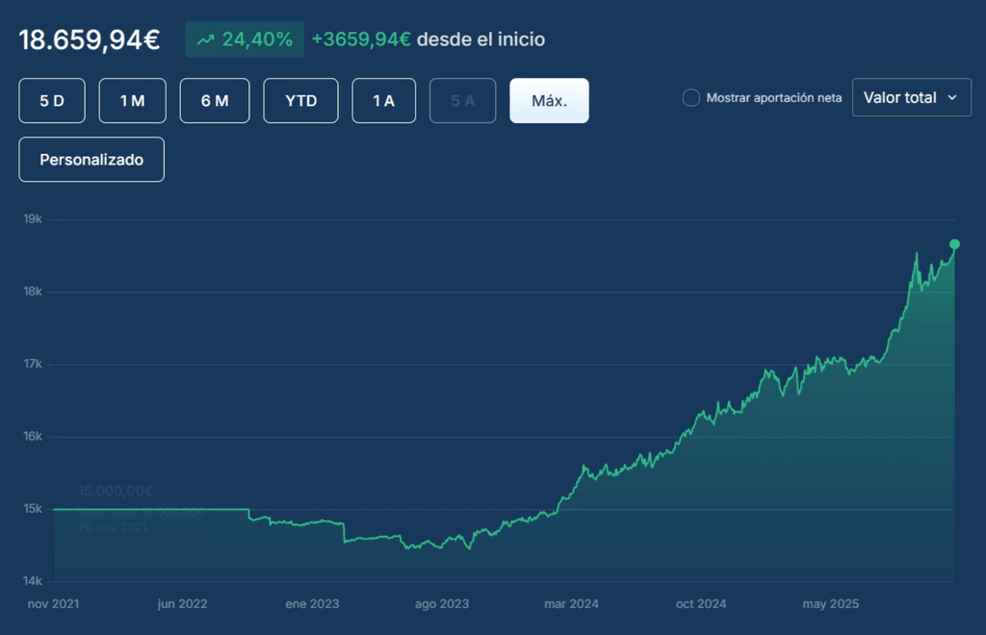This screenshot has height=635, width=986.
Task: Select the Máx. time range
Action: pos(549,101)
